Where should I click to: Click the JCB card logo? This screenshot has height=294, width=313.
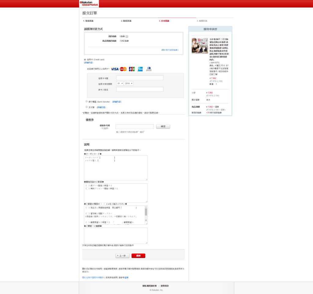click(132, 69)
